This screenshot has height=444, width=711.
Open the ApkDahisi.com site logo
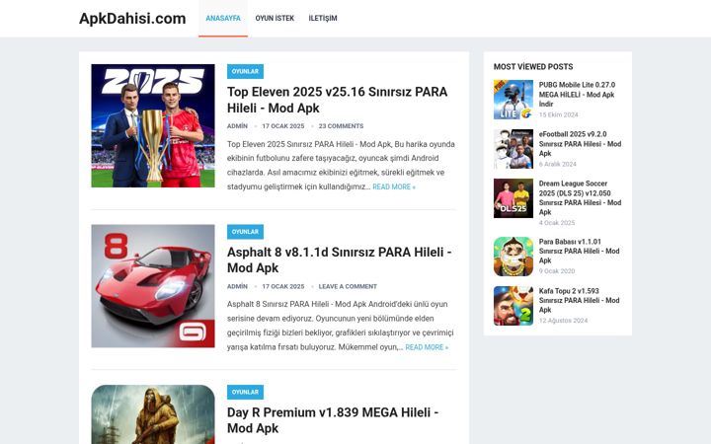click(132, 19)
